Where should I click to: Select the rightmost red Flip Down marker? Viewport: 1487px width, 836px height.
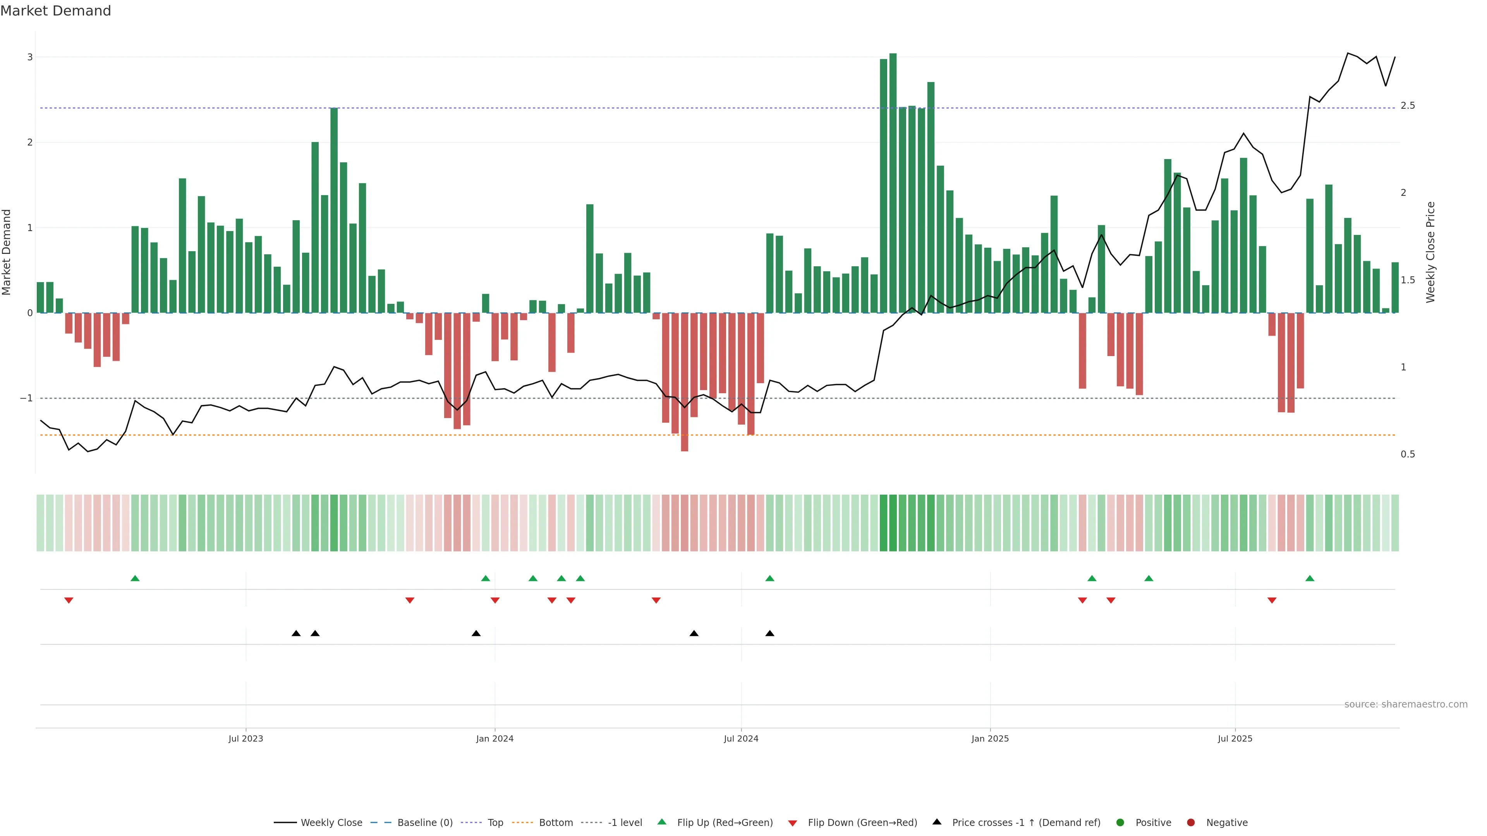pyautogui.click(x=1272, y=601)
